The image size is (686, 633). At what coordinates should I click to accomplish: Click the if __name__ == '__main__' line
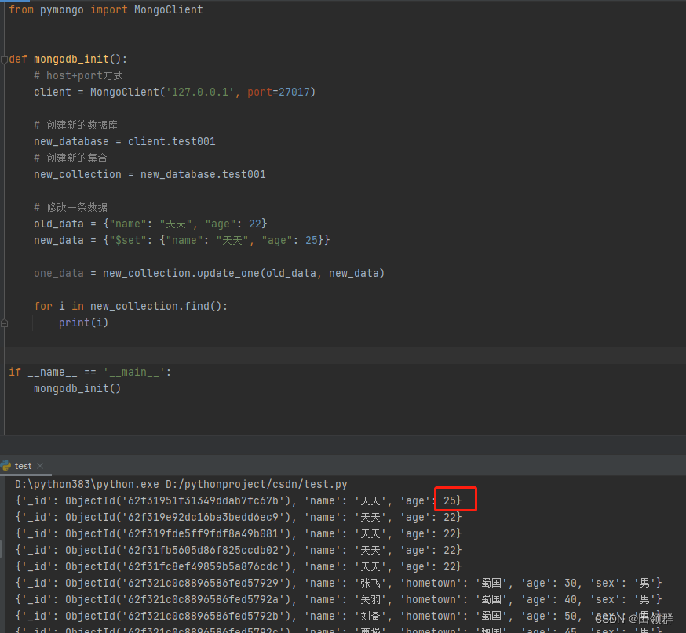(90, 372)
